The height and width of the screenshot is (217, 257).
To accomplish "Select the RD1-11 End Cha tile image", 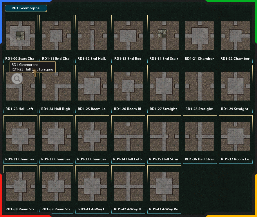I will tap(56, 36).
